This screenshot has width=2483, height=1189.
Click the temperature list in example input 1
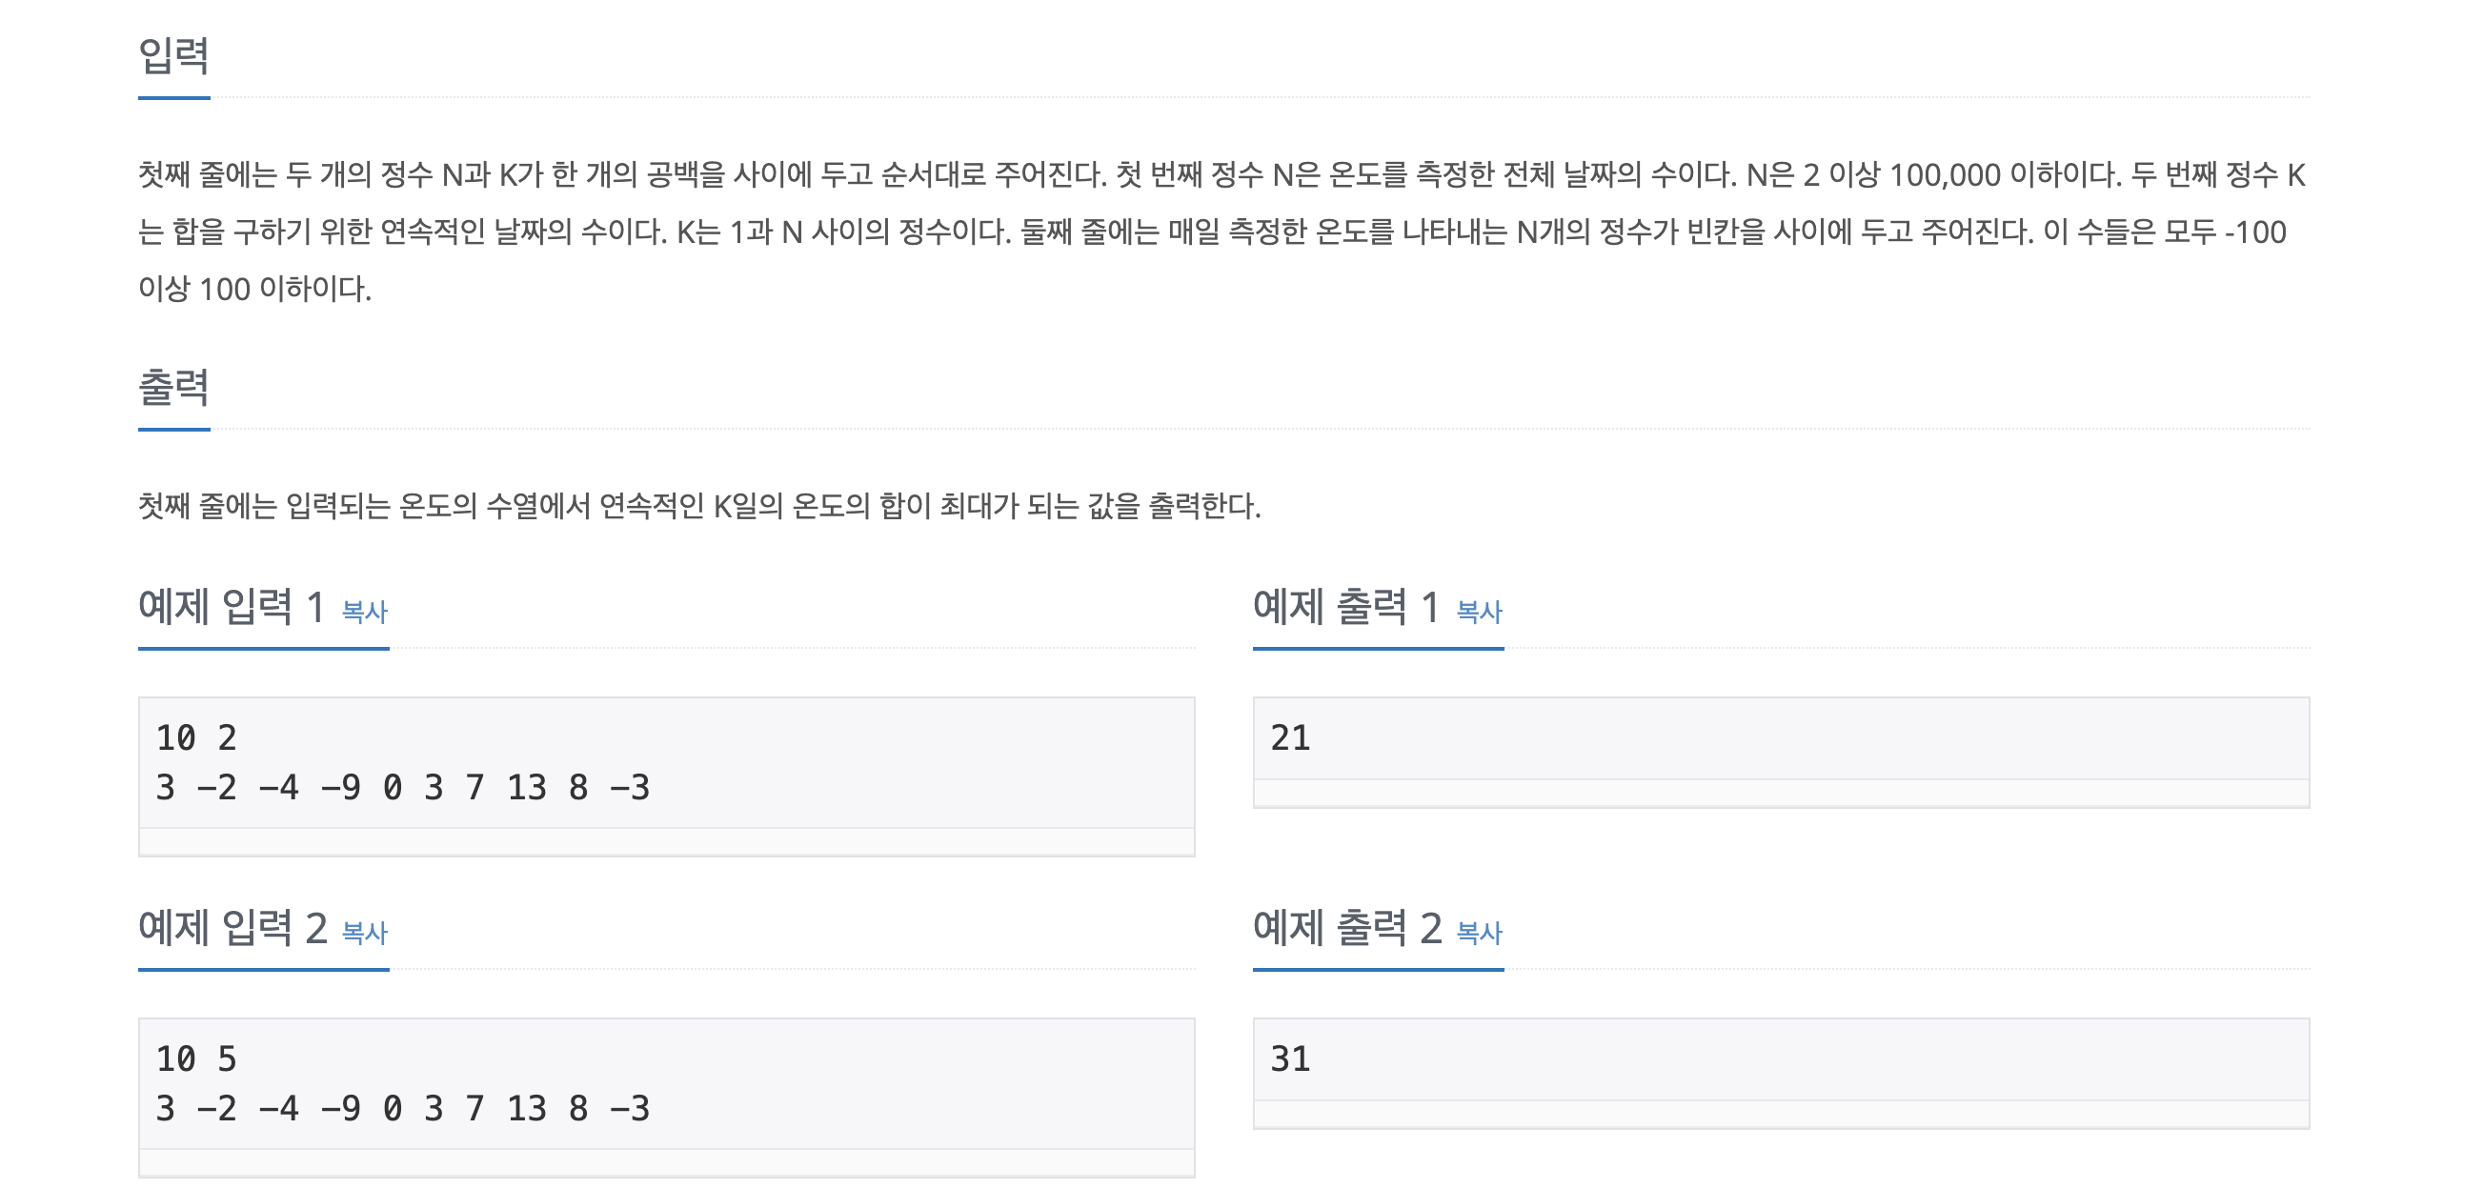pos(403,788)
